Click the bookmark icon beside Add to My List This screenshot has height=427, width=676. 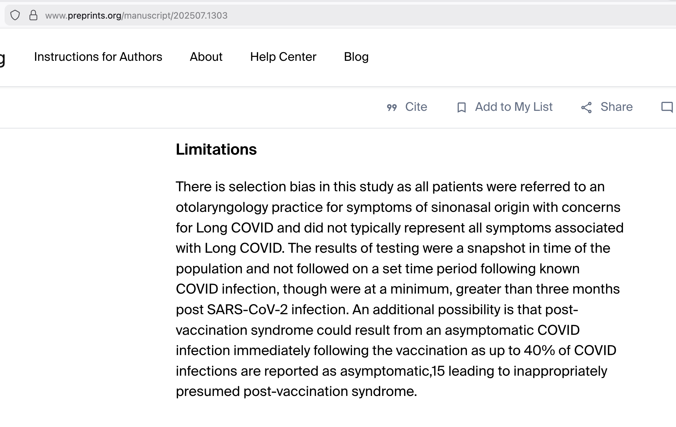tap(461, 107)
